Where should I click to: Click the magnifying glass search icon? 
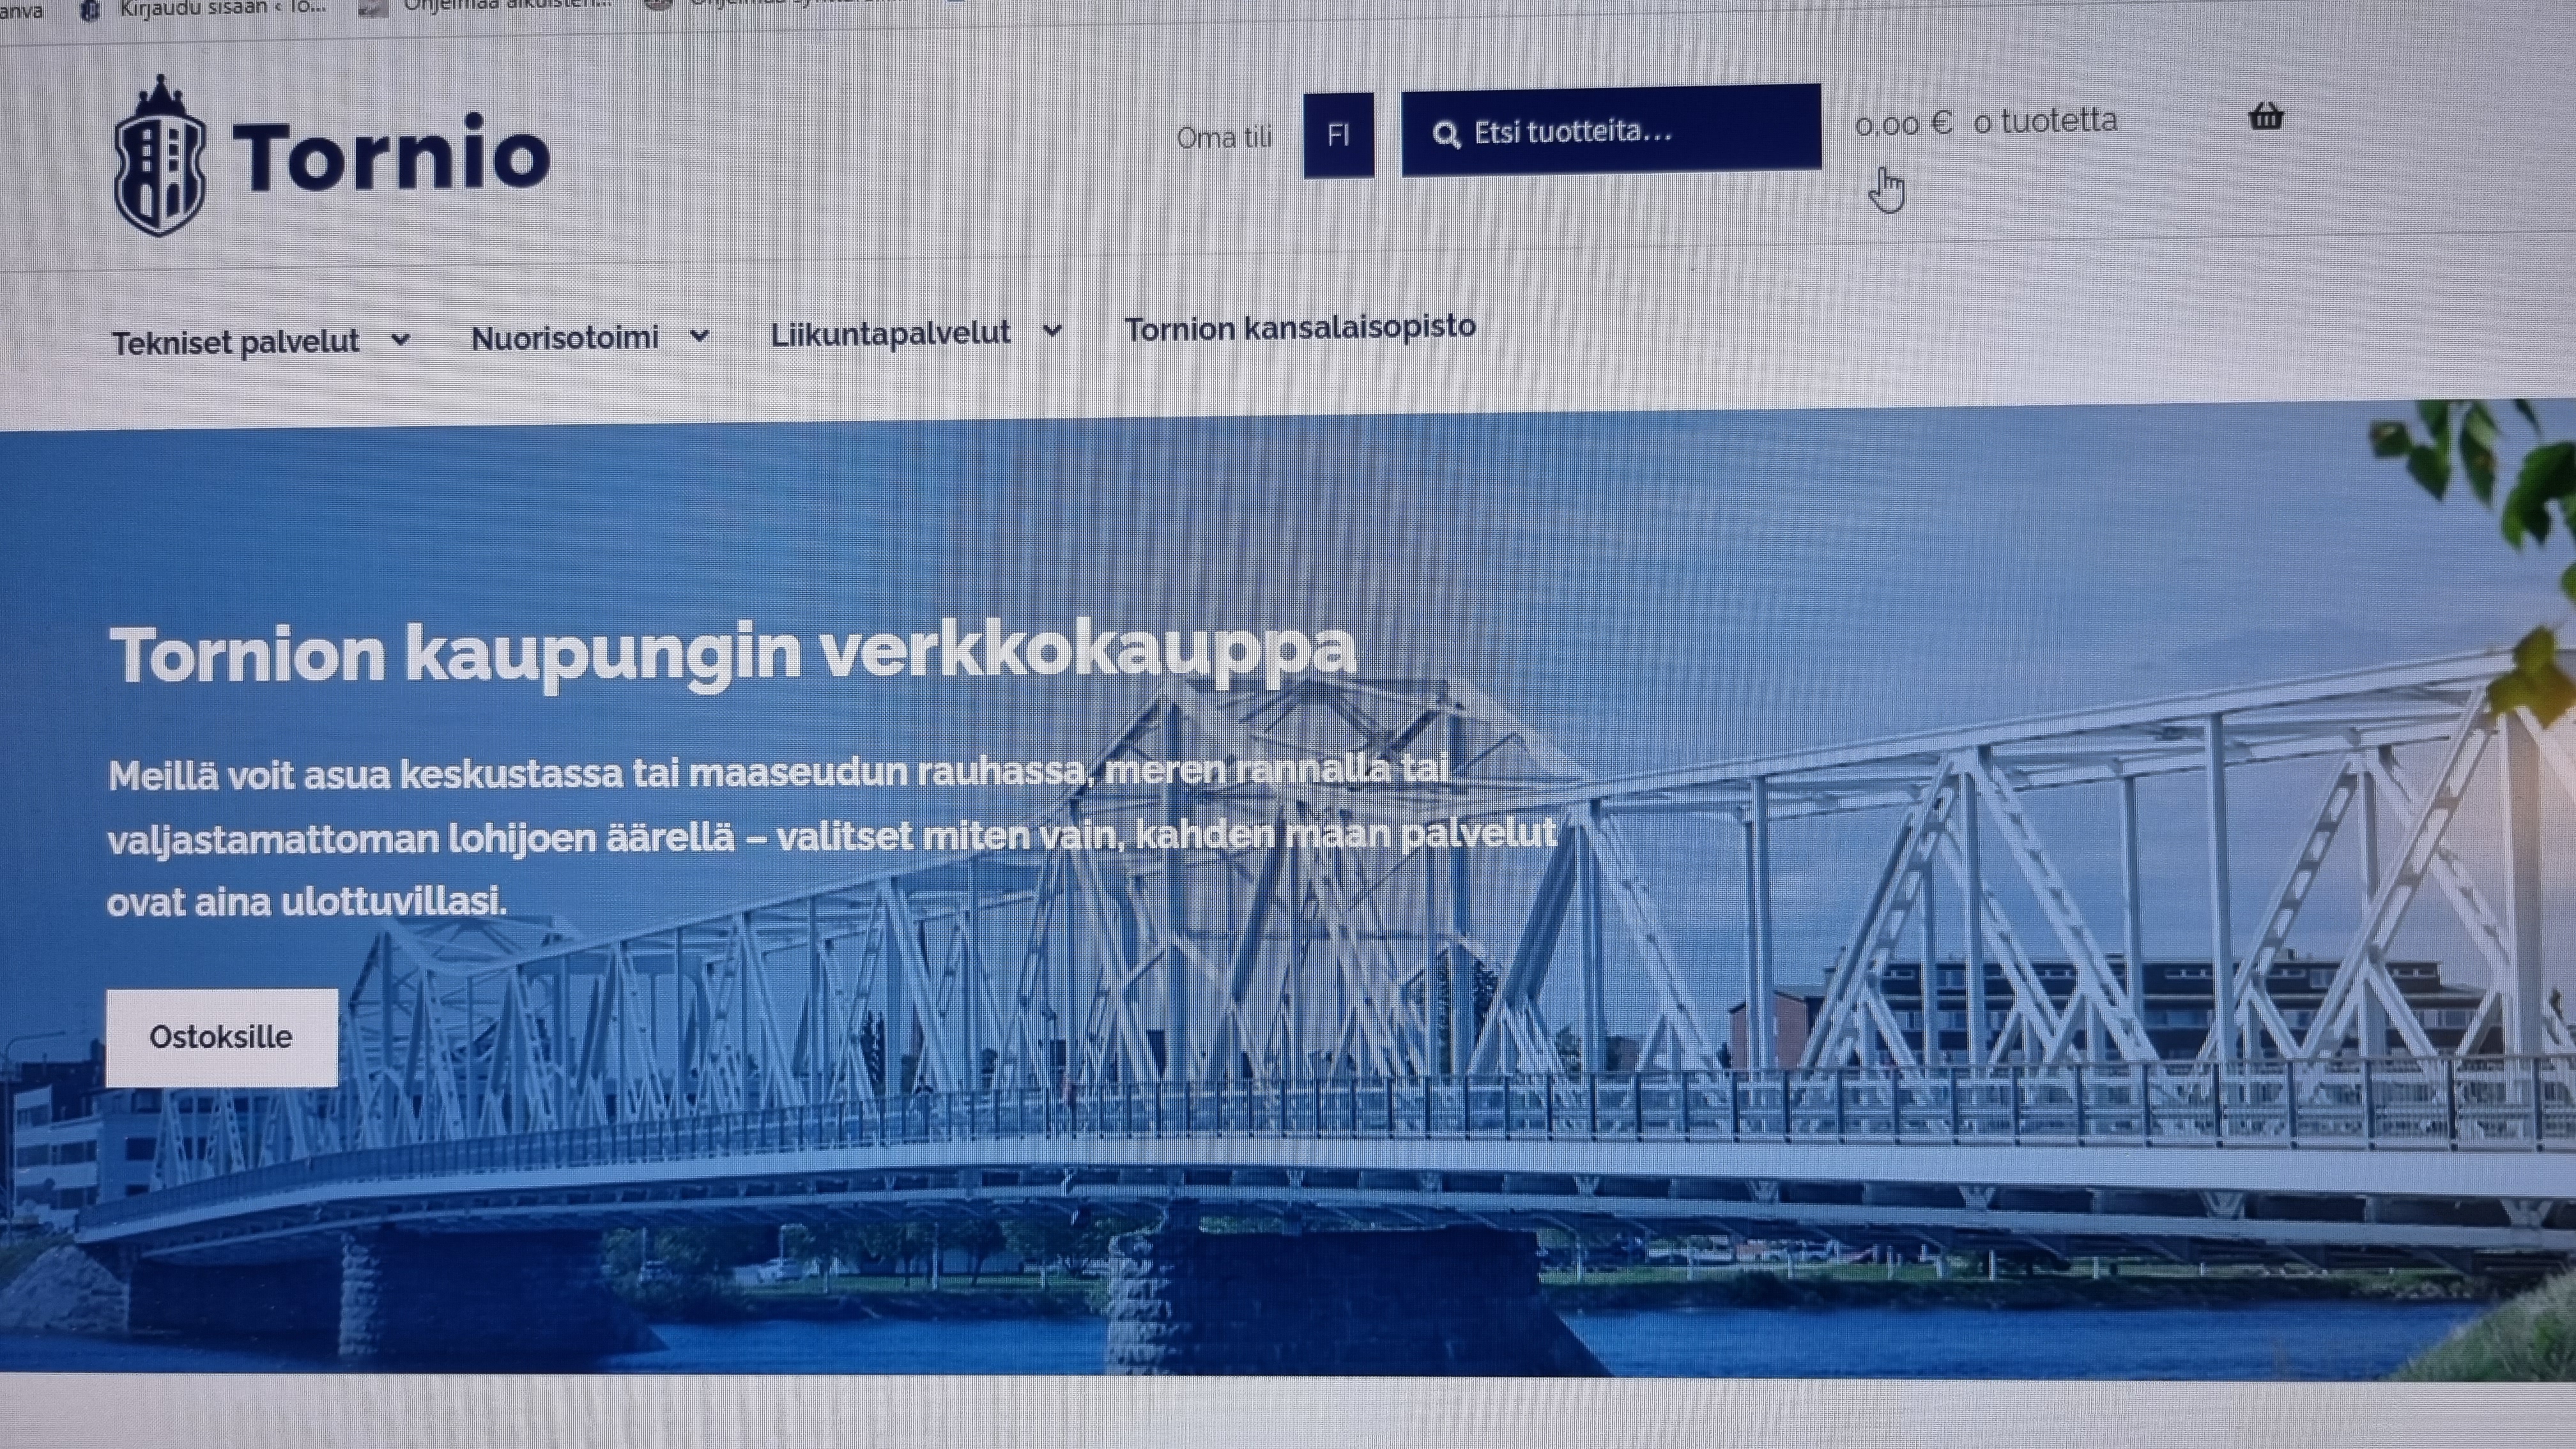point(1445,134)
